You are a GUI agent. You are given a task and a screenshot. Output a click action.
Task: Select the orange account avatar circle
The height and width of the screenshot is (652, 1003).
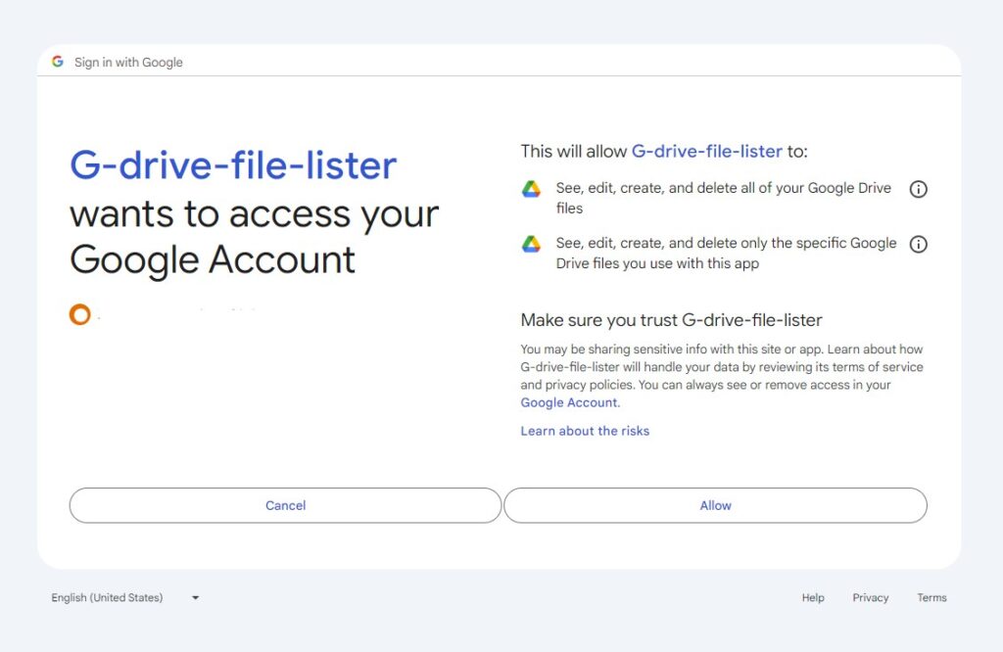coord(79,314)
